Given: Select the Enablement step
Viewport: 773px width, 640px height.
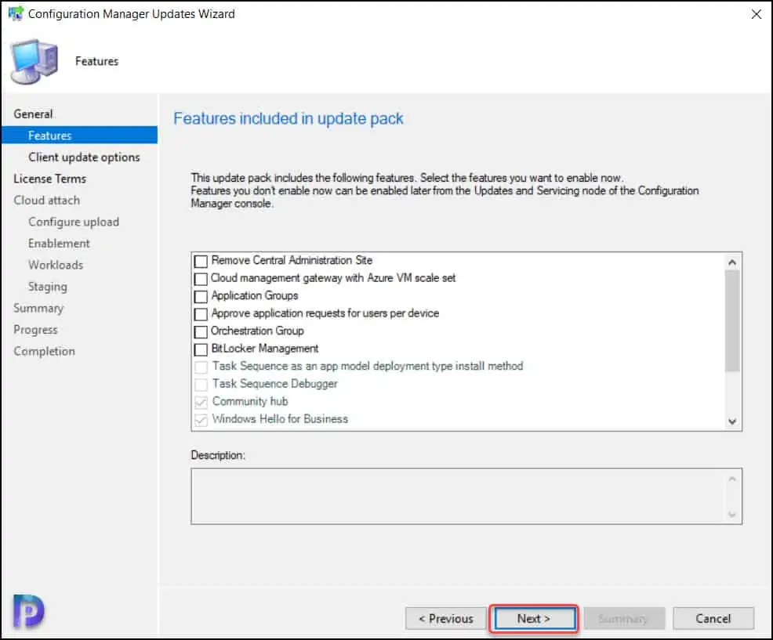Looking at the screenshot, I should (x=59, y=244).
